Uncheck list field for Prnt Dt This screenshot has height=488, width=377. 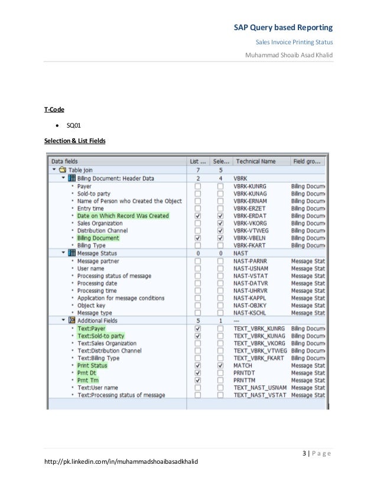click(x=198, y=373)
